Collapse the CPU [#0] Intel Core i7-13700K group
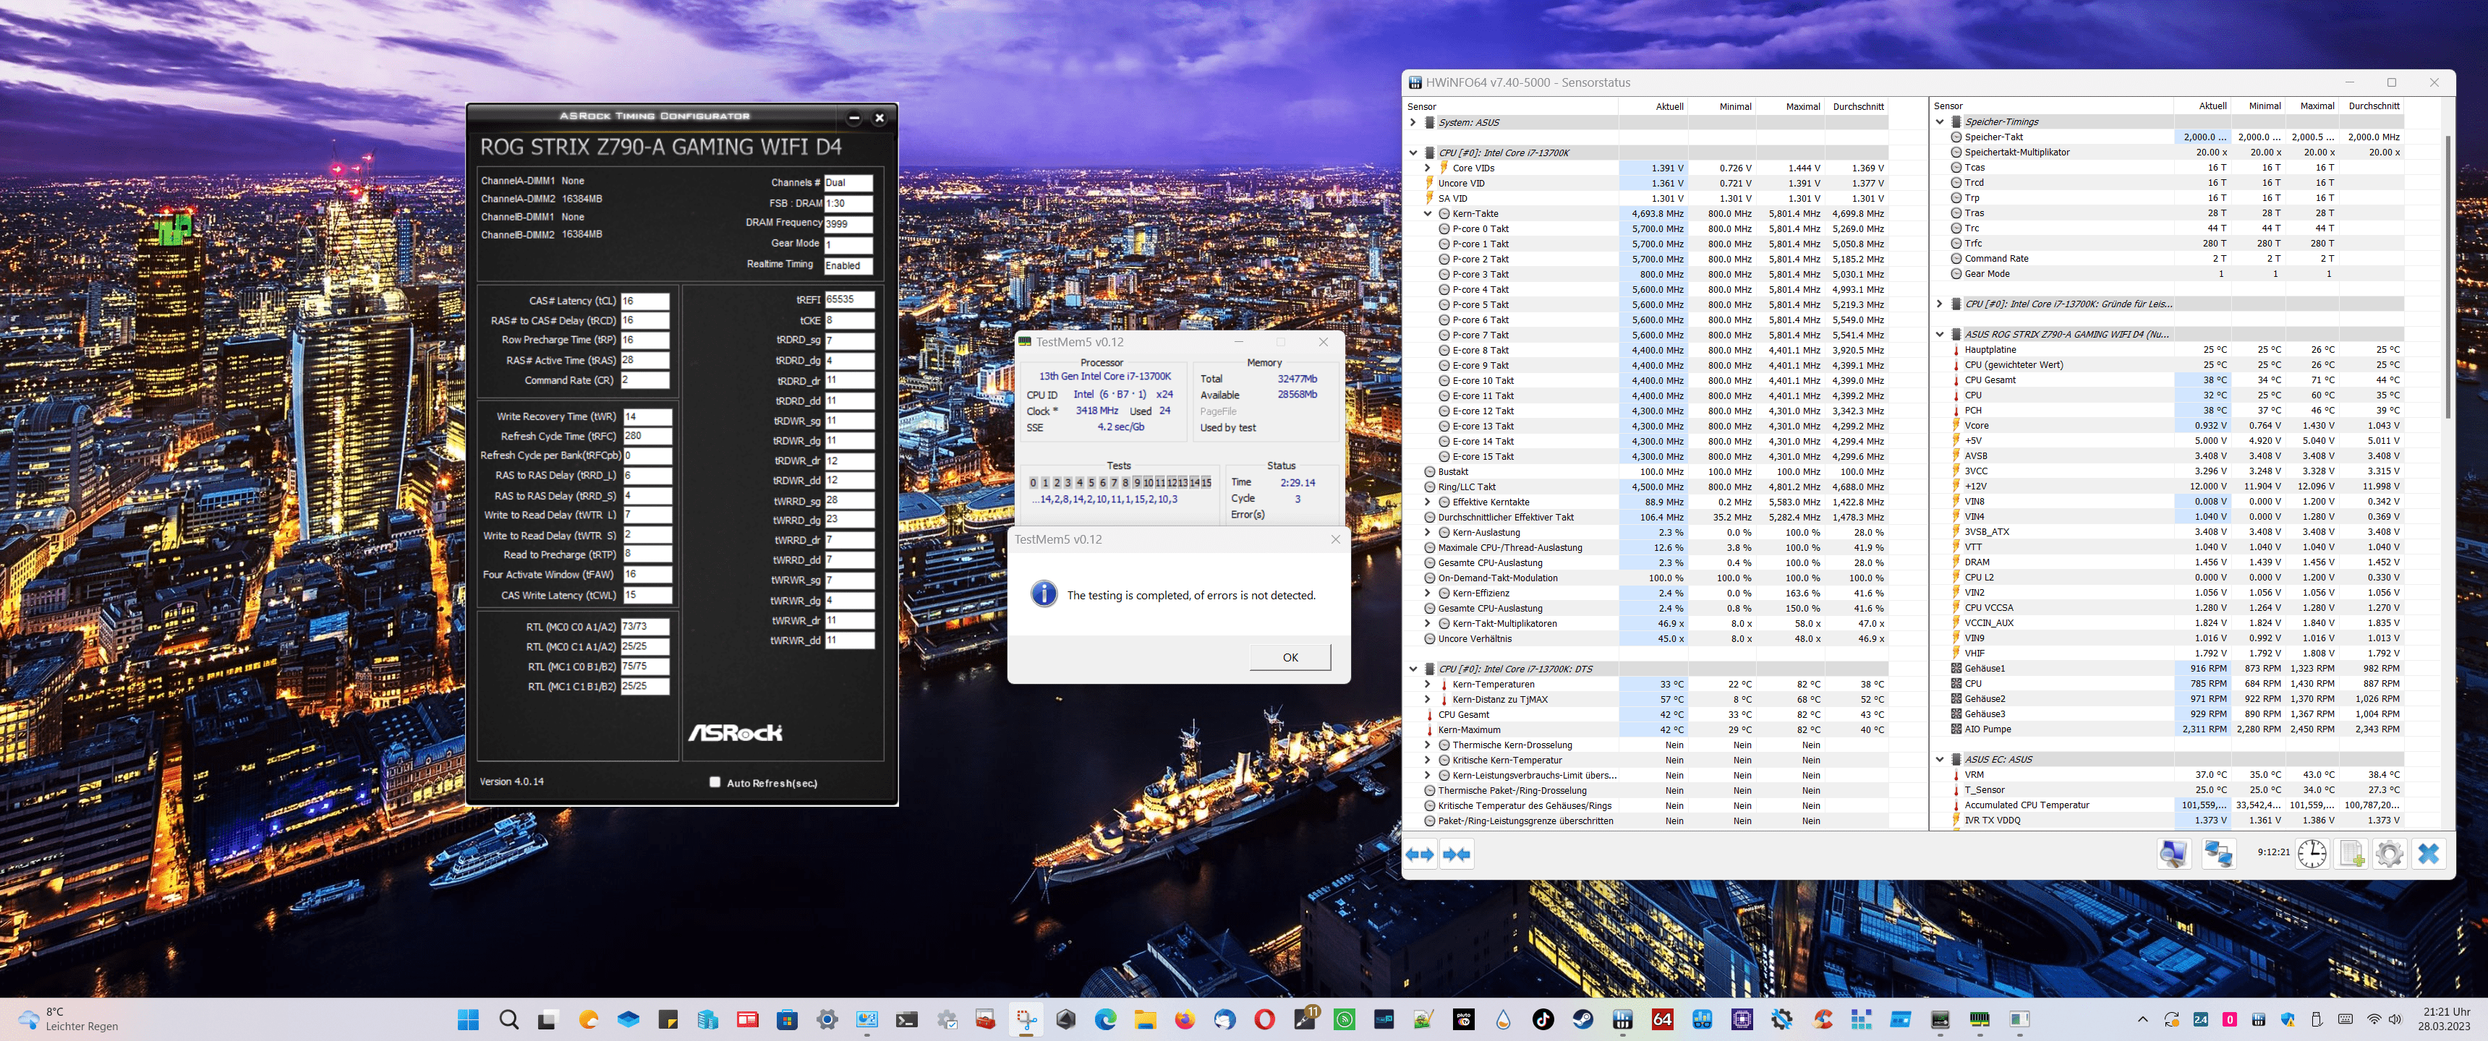 1413,153
